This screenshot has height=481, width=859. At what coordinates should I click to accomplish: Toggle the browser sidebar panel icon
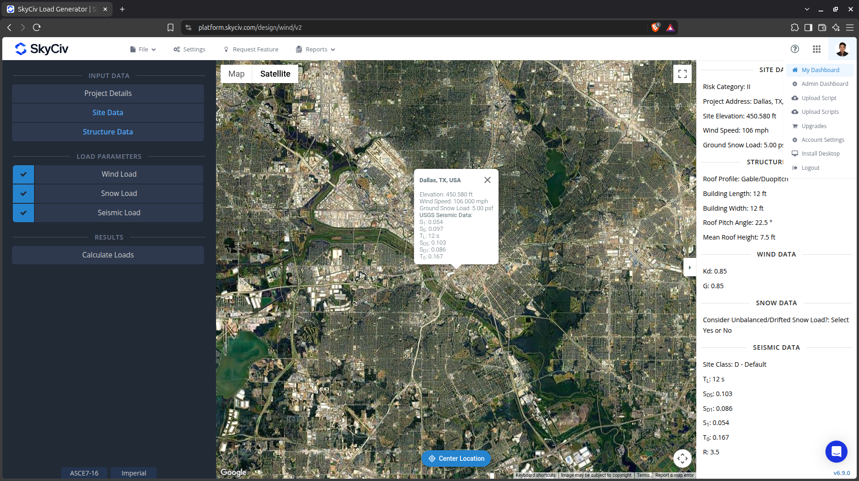click(808, 28)
